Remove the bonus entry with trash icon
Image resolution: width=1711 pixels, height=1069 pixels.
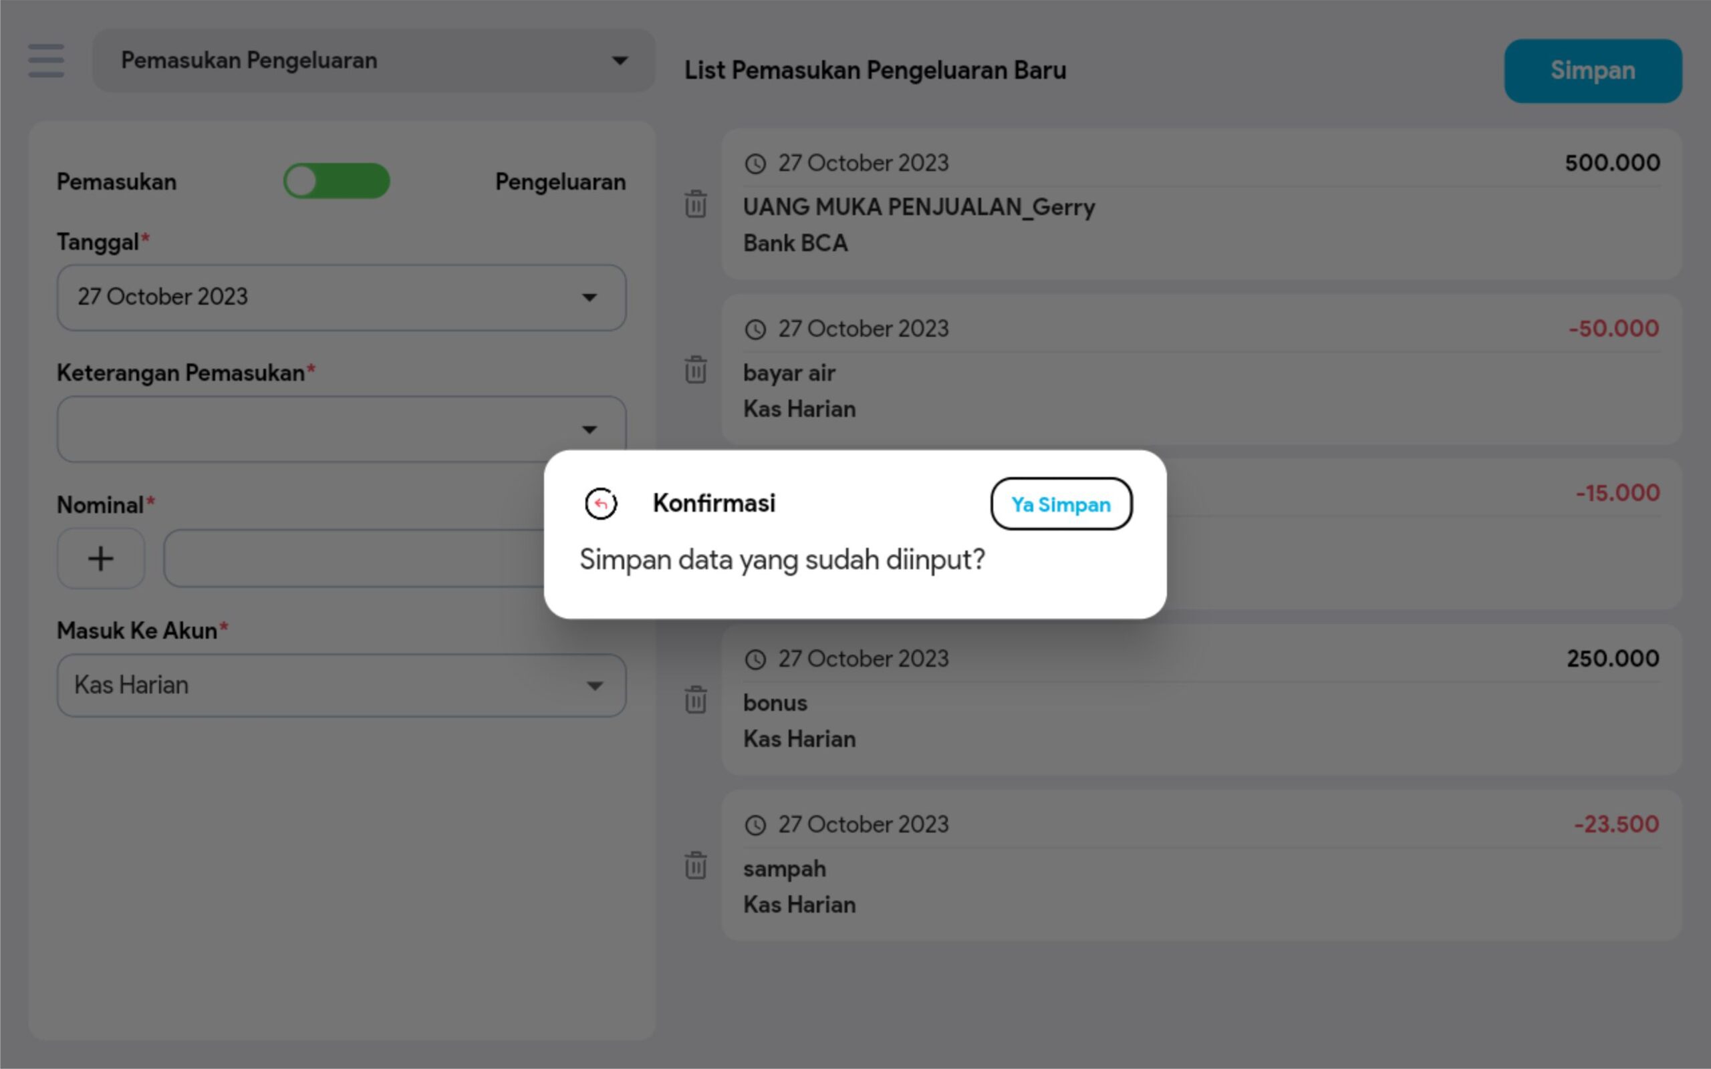point(695,700)
